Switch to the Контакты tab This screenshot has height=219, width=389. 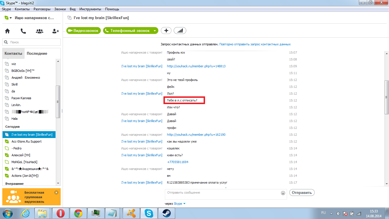tap(13, 53)
